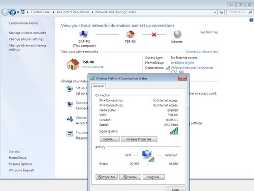Click the forward navigation arrow button
Image resolution: width=254 pixels, height=191 pixels.
click(x=12, y=12)
